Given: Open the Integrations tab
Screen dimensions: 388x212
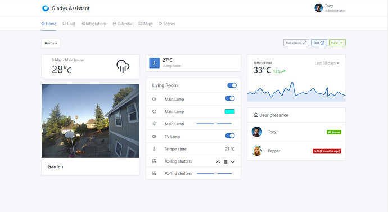Looking at the screenshot, I should pyautogui.click(x=94, y=24).
